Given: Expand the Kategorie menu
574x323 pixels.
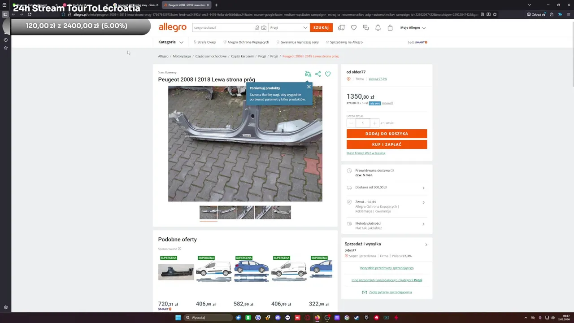Looking at the screenshot, I should coord(171,42).
